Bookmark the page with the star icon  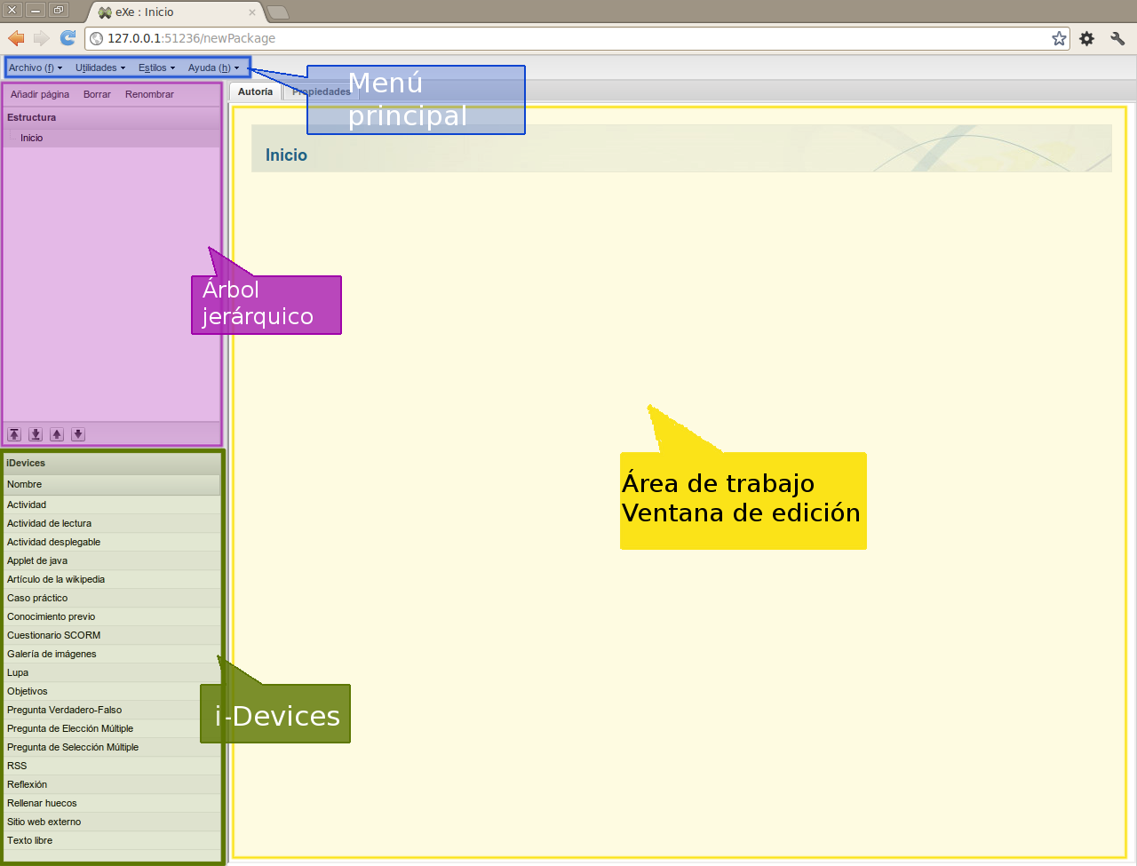pyautogui.click(x=1059, y=38)
